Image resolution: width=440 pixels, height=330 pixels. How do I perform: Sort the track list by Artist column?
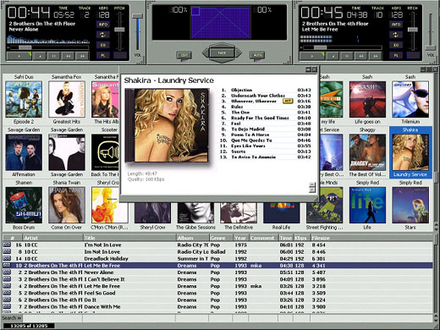53,238
